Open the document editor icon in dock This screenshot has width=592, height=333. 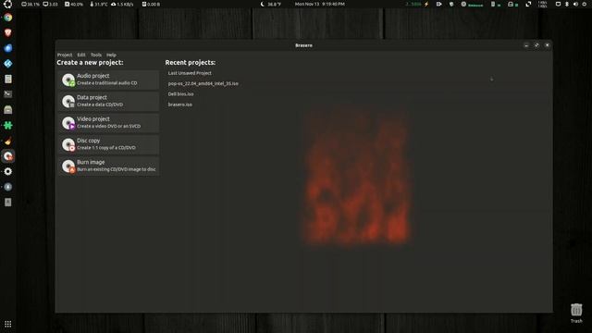point(8,79)
